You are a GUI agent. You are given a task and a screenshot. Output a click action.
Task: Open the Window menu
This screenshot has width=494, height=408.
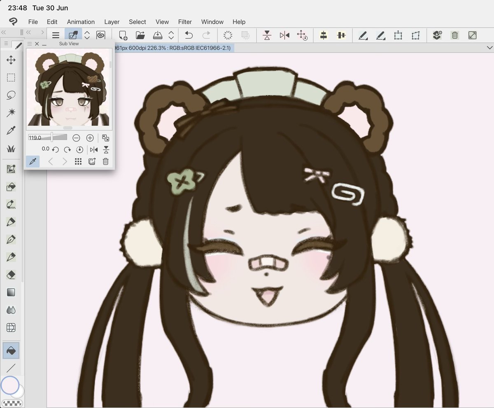point(212,22)
